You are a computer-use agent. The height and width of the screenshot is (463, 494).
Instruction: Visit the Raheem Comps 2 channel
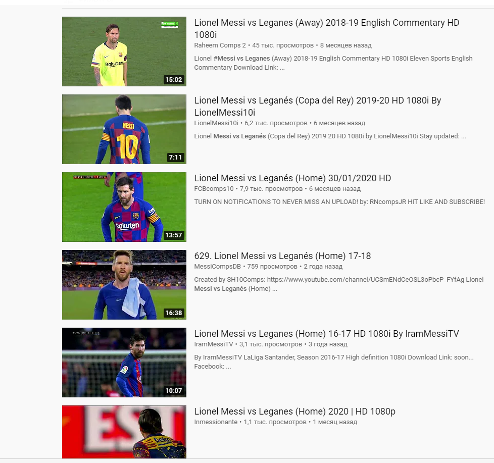point(220,45)
